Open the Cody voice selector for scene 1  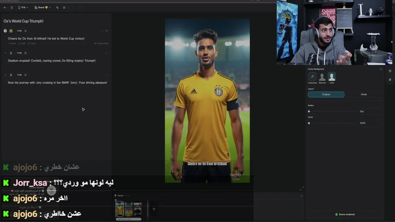point(19,31)
